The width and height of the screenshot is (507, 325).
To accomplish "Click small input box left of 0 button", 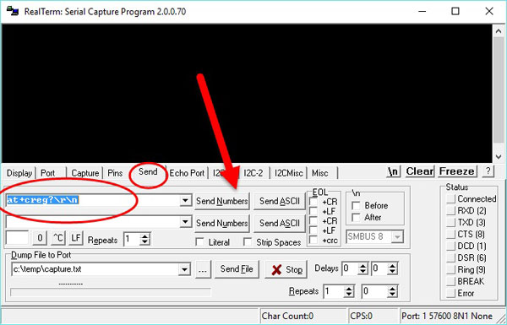I will pyautogui.click(x=17, y=238).
